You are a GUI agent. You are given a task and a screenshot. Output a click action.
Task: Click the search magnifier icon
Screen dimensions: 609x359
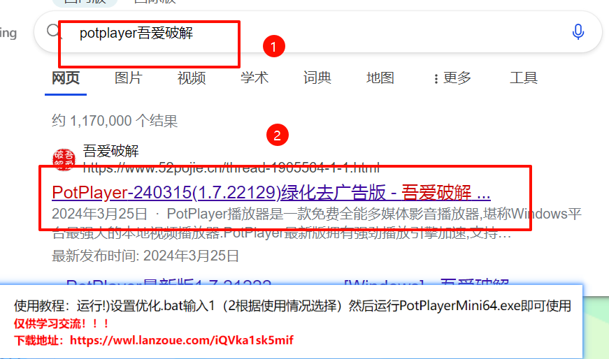coord(54,31)
